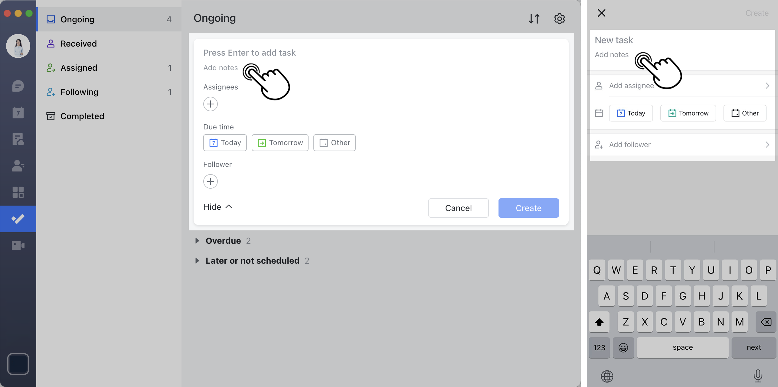This screenshot has width=778, height=387.
Task: Click the Ongoing section icon in sidebar
Action: [x=51, y=19]
